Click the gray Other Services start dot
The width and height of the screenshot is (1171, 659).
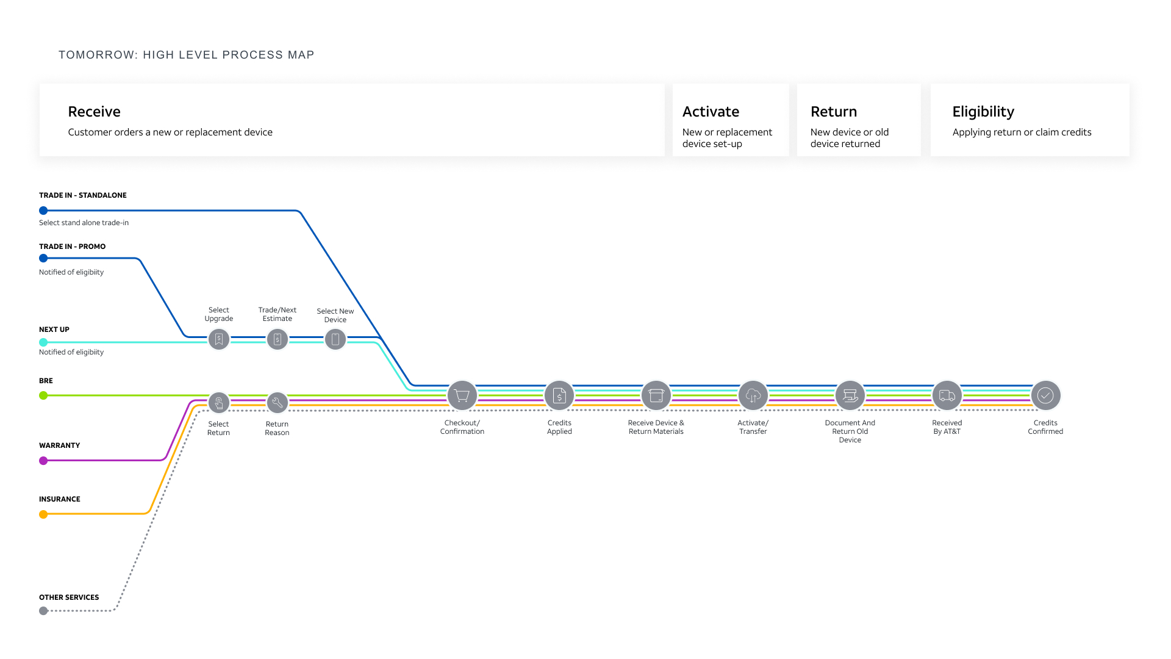coord(43,611)
